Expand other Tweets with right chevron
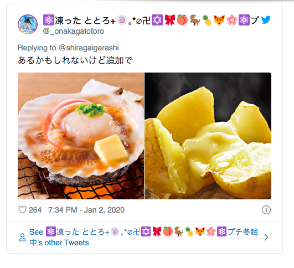 (x=266, y=237)
